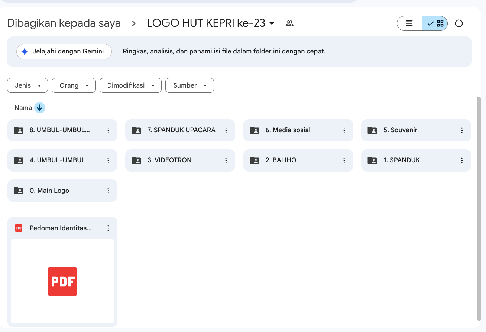Click the shared folder icon of 7. SPANDUK UPACARA
The image size is (486, 332).
point(136,130)
